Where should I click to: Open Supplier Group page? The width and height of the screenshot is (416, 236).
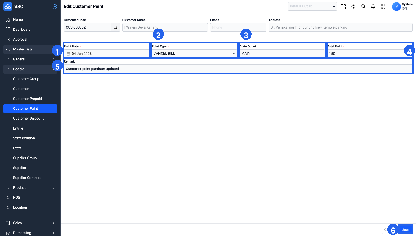pyautogui.click(x=30, y=158)
